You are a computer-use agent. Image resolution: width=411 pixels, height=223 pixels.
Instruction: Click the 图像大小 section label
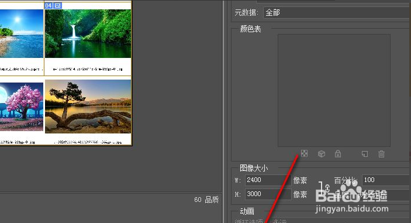tap(254, 168)
